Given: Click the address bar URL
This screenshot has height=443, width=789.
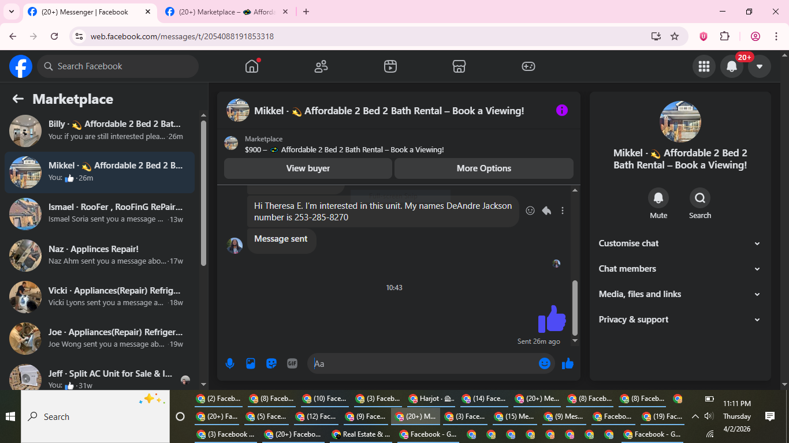Looking at the screenshot, I should click(x=182, y=36).
